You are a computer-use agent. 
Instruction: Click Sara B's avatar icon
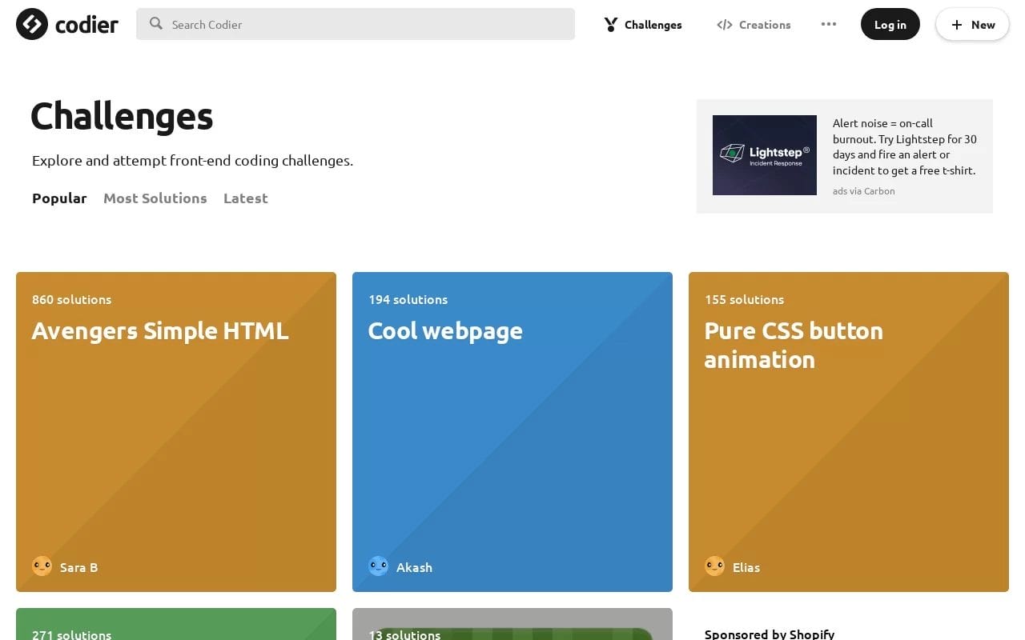tap(42, 566)
